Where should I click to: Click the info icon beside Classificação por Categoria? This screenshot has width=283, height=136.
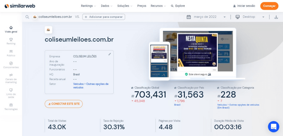pyautogui.click(x=218, y=88)
